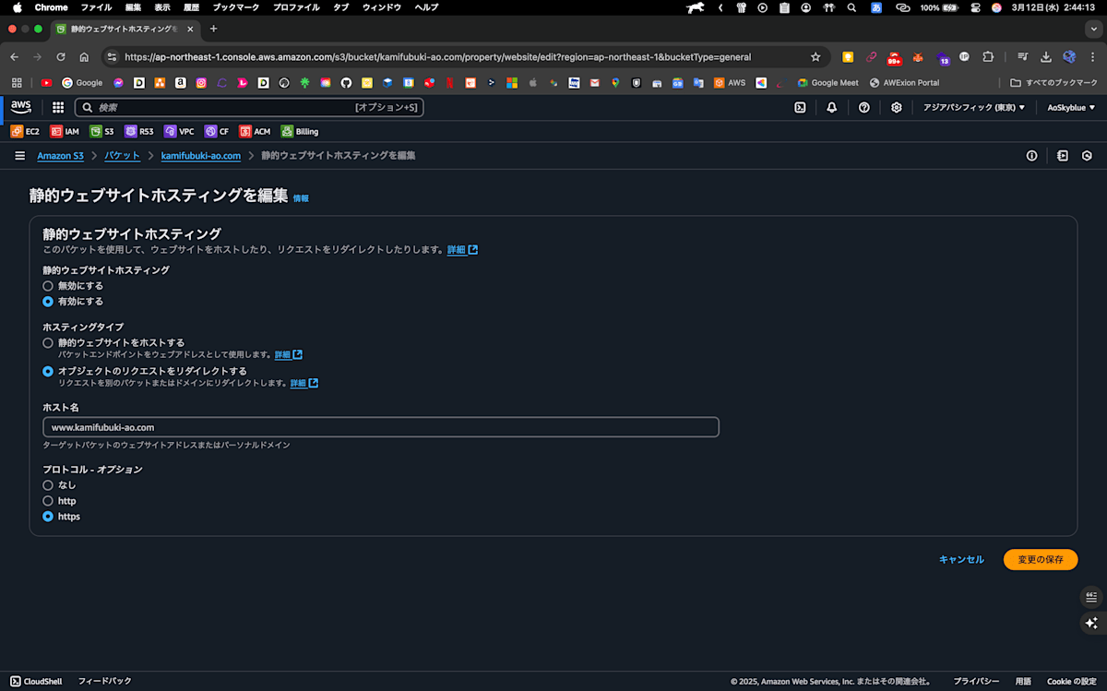Open the 履歴 menu
Viewport: 1107px width, 691px height.
click(x=191, y=7)
